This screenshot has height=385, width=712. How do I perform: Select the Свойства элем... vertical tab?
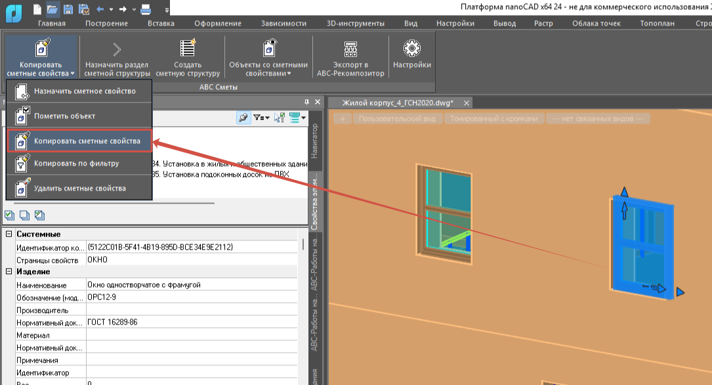(314, 201)
